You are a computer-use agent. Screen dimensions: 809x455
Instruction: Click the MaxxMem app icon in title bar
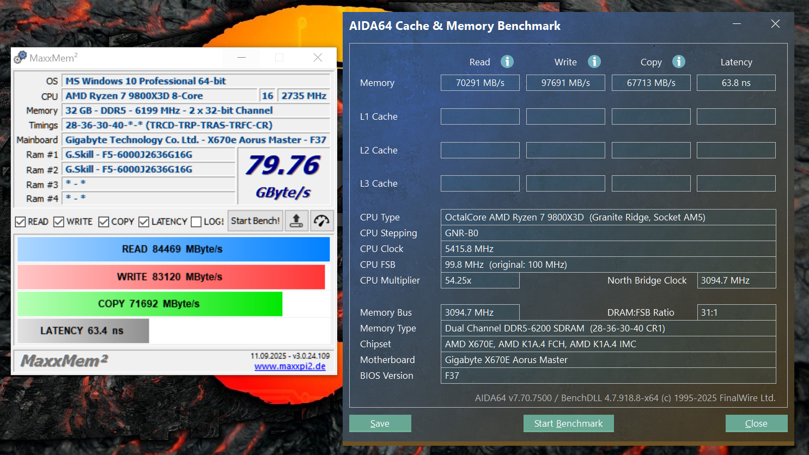21,57
